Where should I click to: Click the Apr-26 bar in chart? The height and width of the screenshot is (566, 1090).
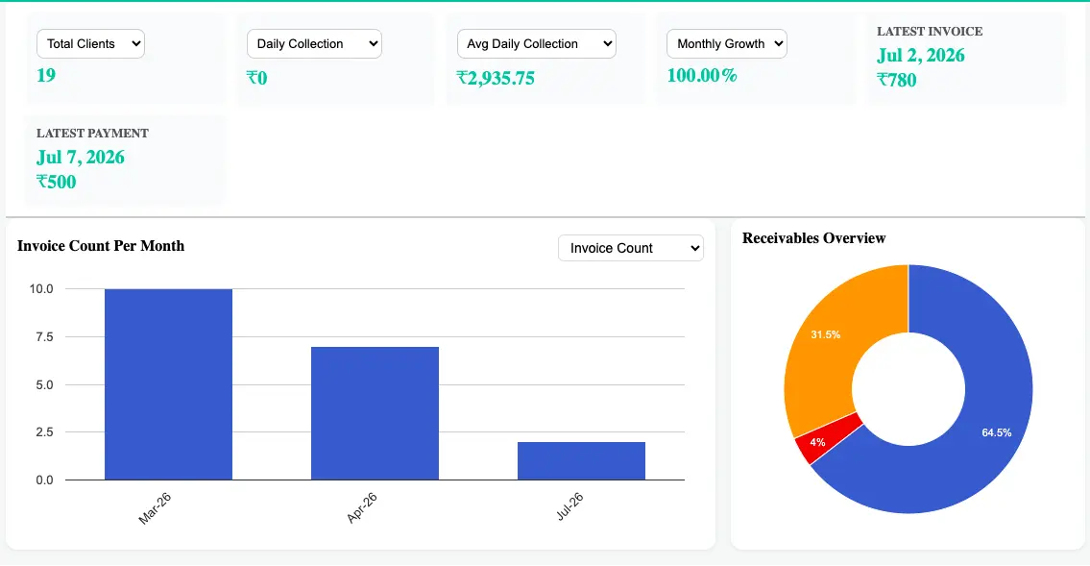tap(375, 413)
